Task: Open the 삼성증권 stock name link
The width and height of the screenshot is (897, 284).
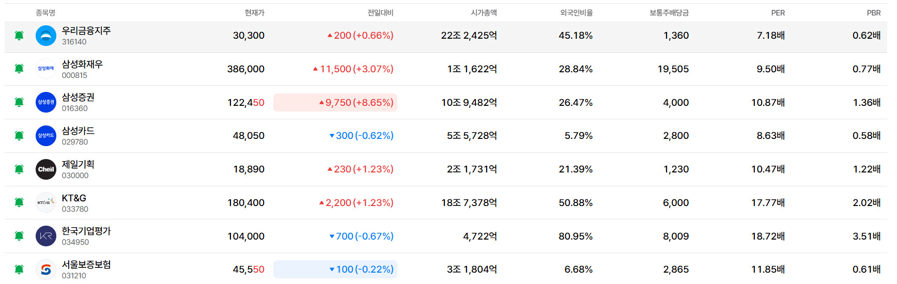Action: 78,97
